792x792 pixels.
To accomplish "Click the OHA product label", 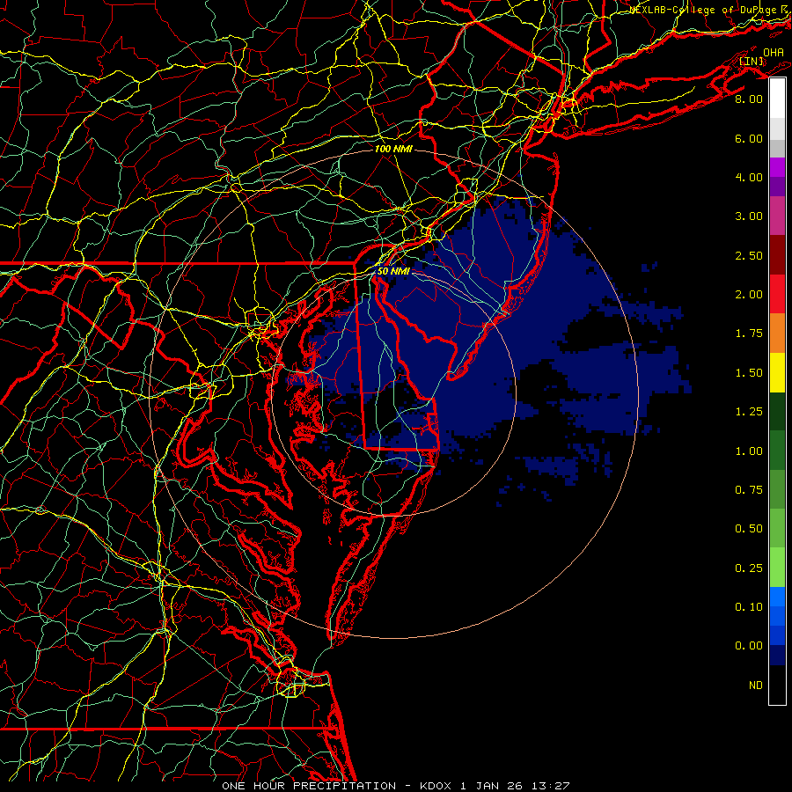I will point(774,52).
